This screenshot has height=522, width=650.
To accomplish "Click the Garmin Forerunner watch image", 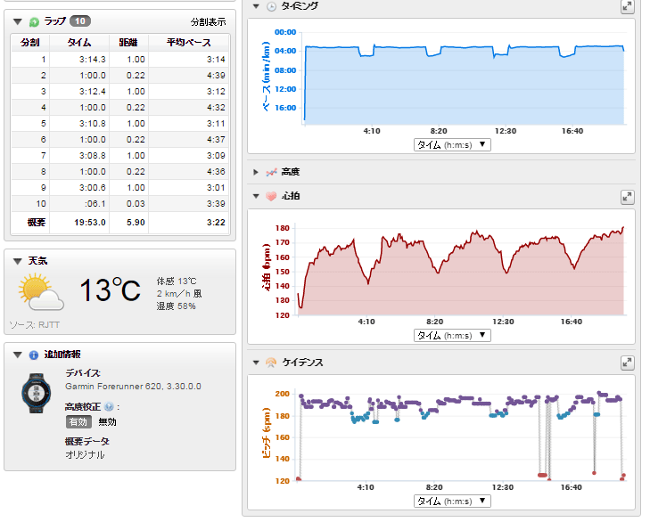I will [37, 393].
